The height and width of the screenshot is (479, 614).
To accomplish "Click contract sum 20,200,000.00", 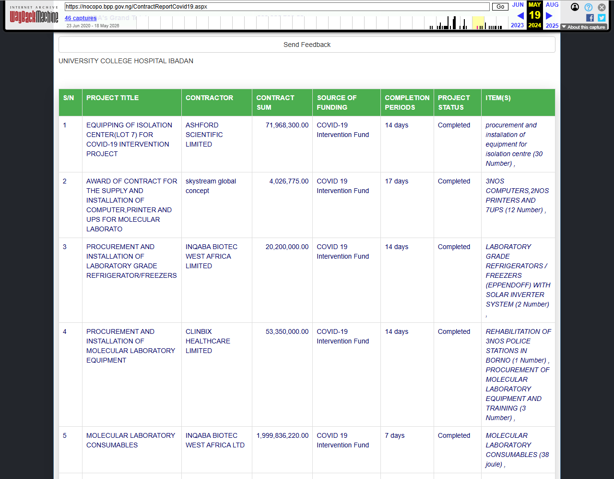I will tap(287, 247).
